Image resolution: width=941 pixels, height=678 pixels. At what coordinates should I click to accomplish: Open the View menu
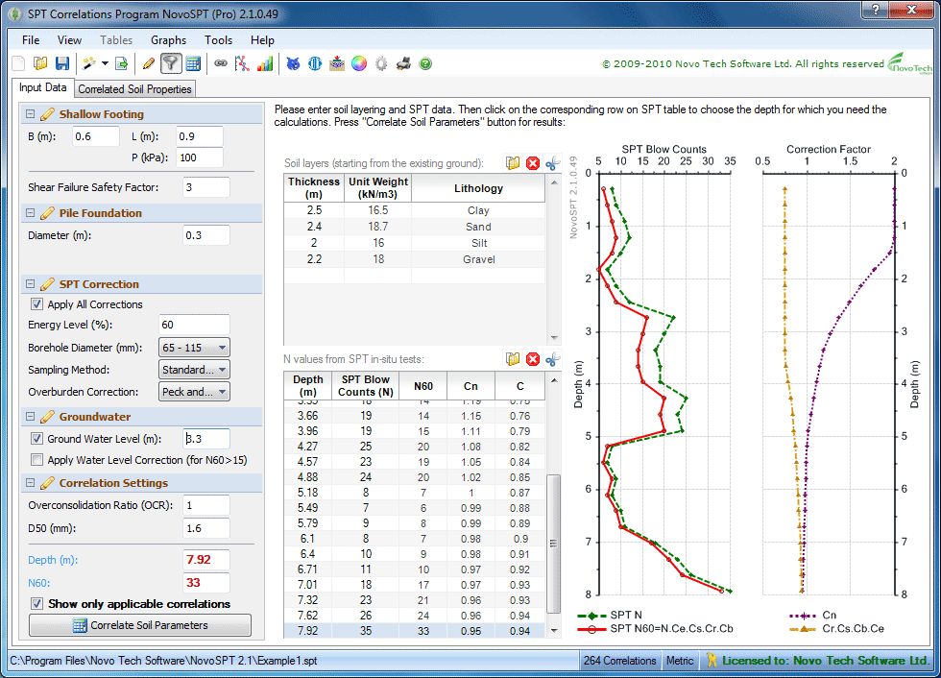69,39
